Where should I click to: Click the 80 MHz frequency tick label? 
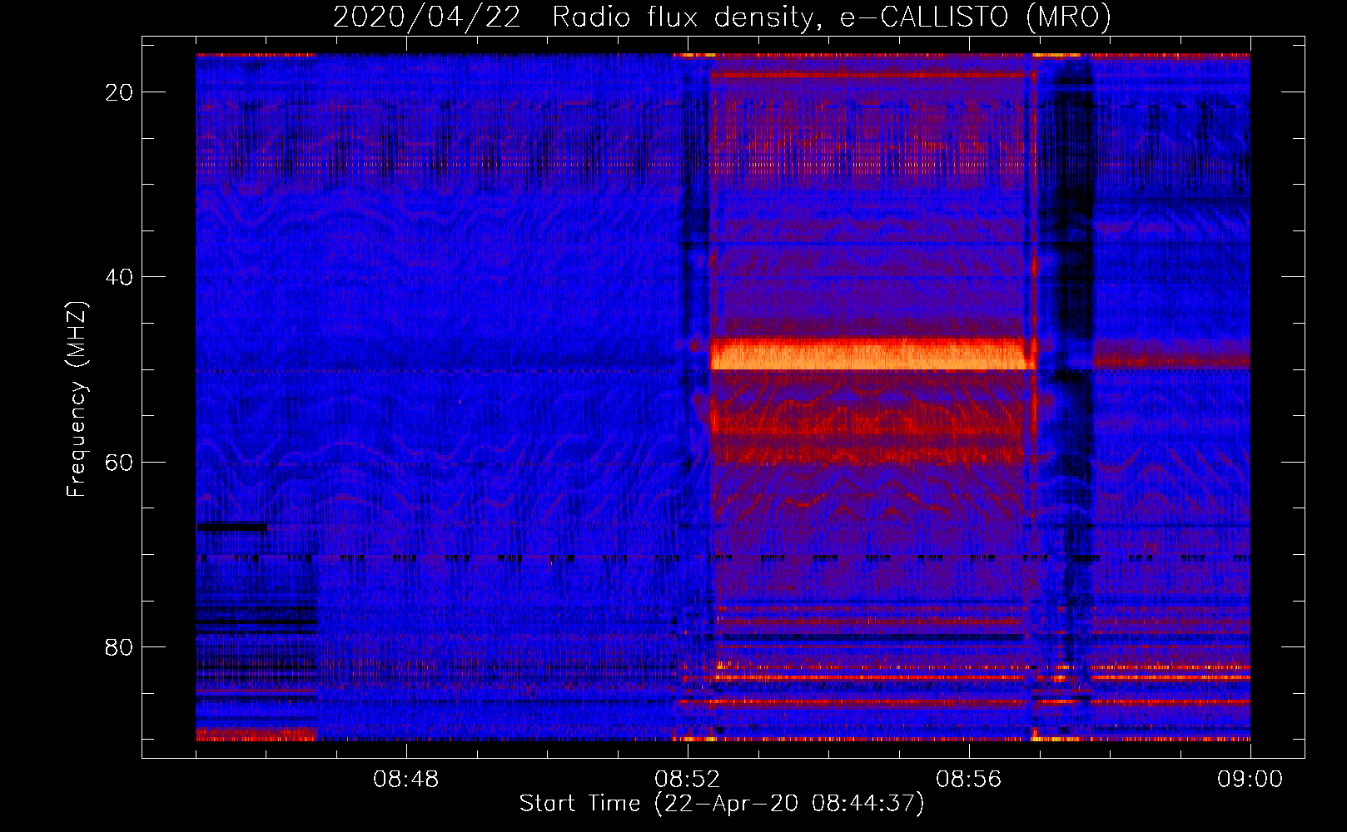120,646
